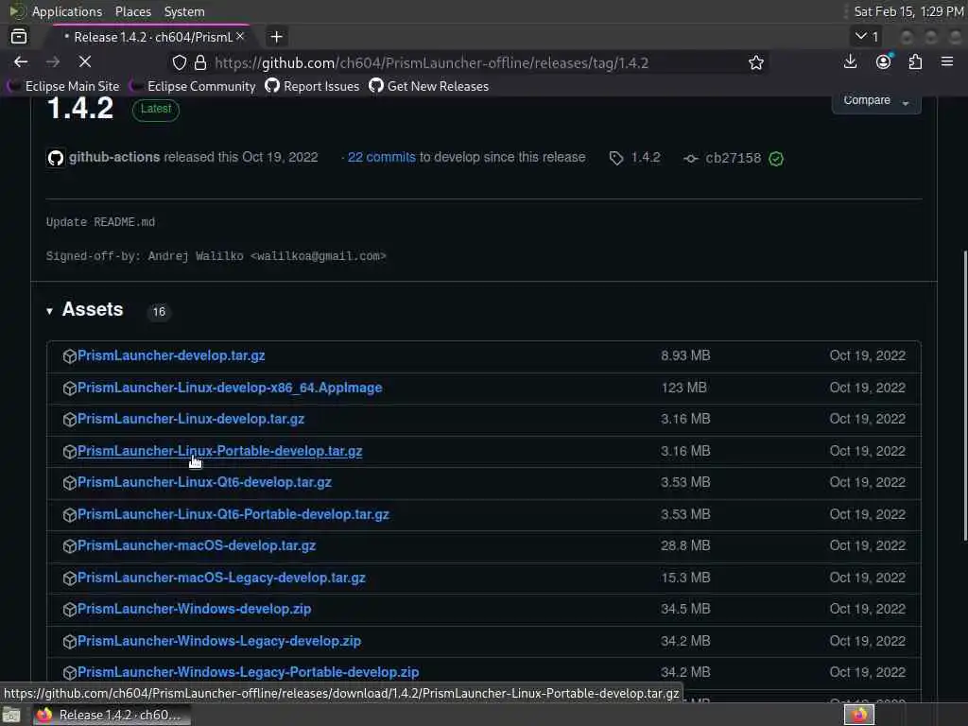Image resolution: width=968 pixels, height=726 pixels.
Task: Open the Compare dropdown
Action: [876, 102]
